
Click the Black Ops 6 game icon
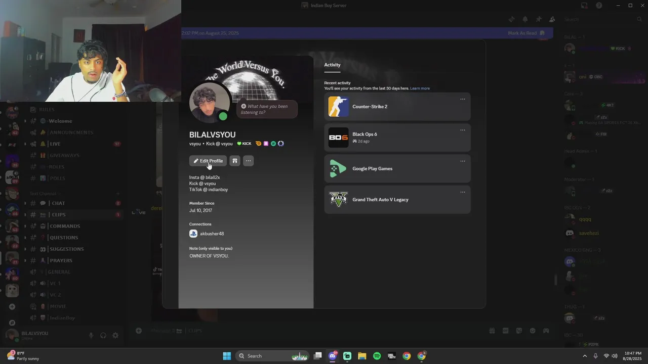[338, 138]
